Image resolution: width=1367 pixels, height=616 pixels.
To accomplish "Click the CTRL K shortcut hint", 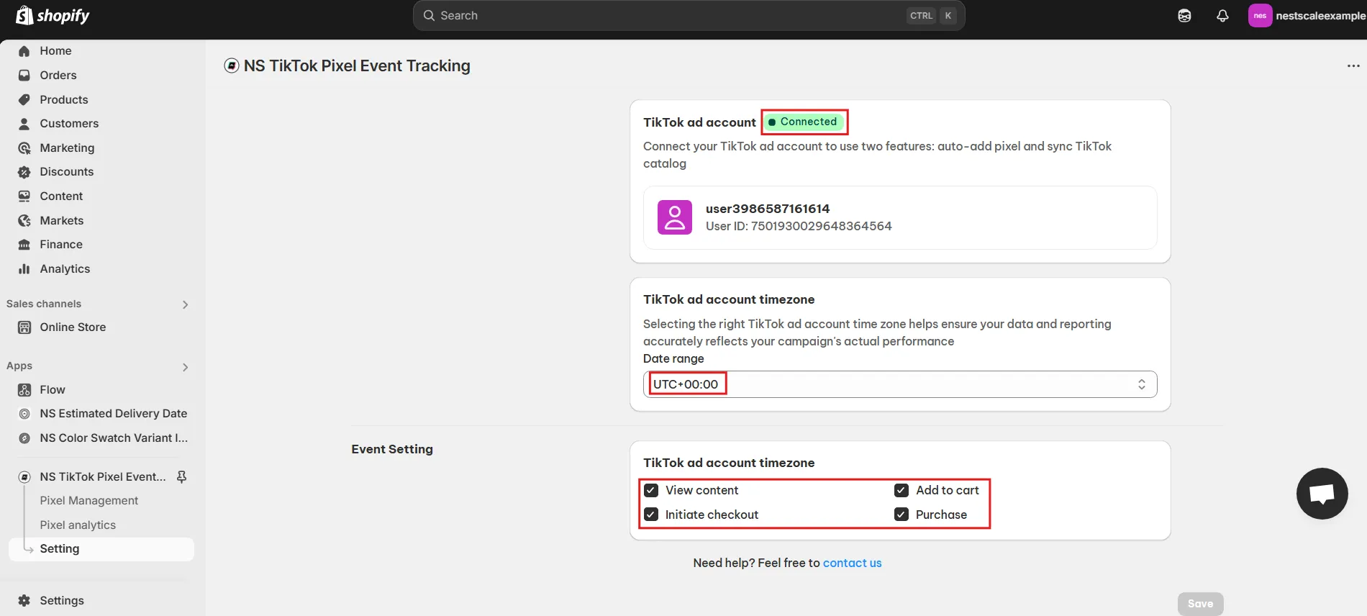I will point(932,16).
